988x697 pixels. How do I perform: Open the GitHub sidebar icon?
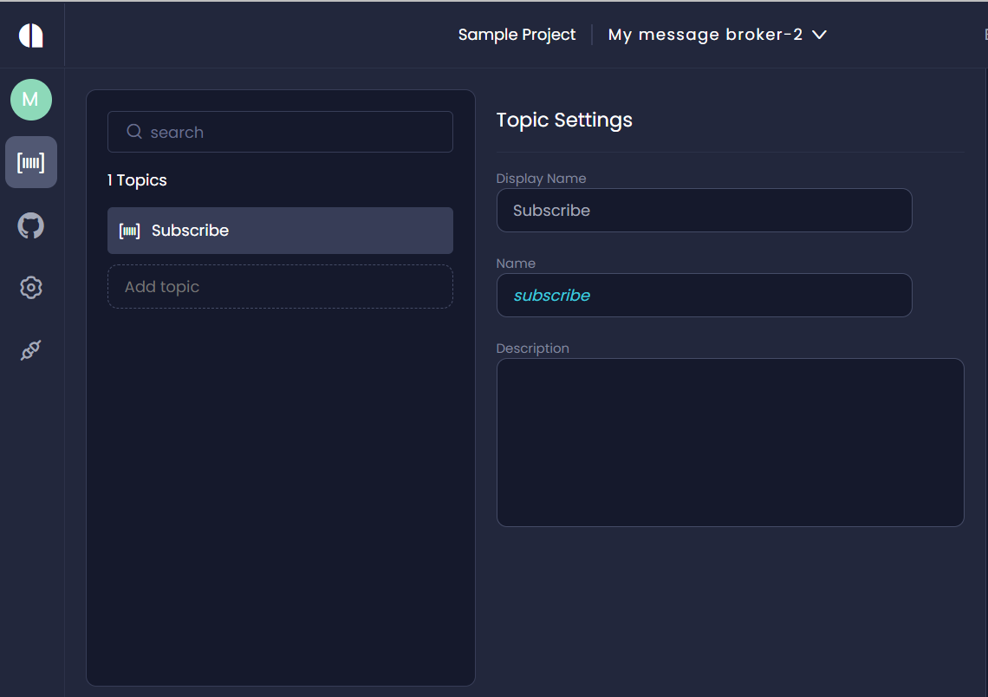31,226
